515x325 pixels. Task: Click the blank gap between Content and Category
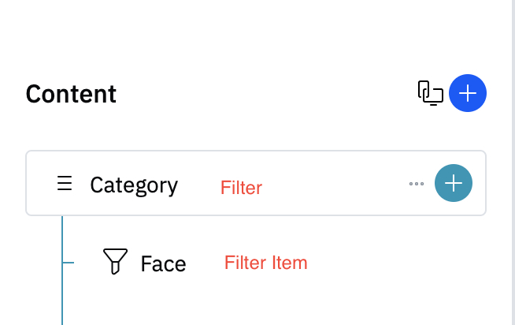click(256, 132)
